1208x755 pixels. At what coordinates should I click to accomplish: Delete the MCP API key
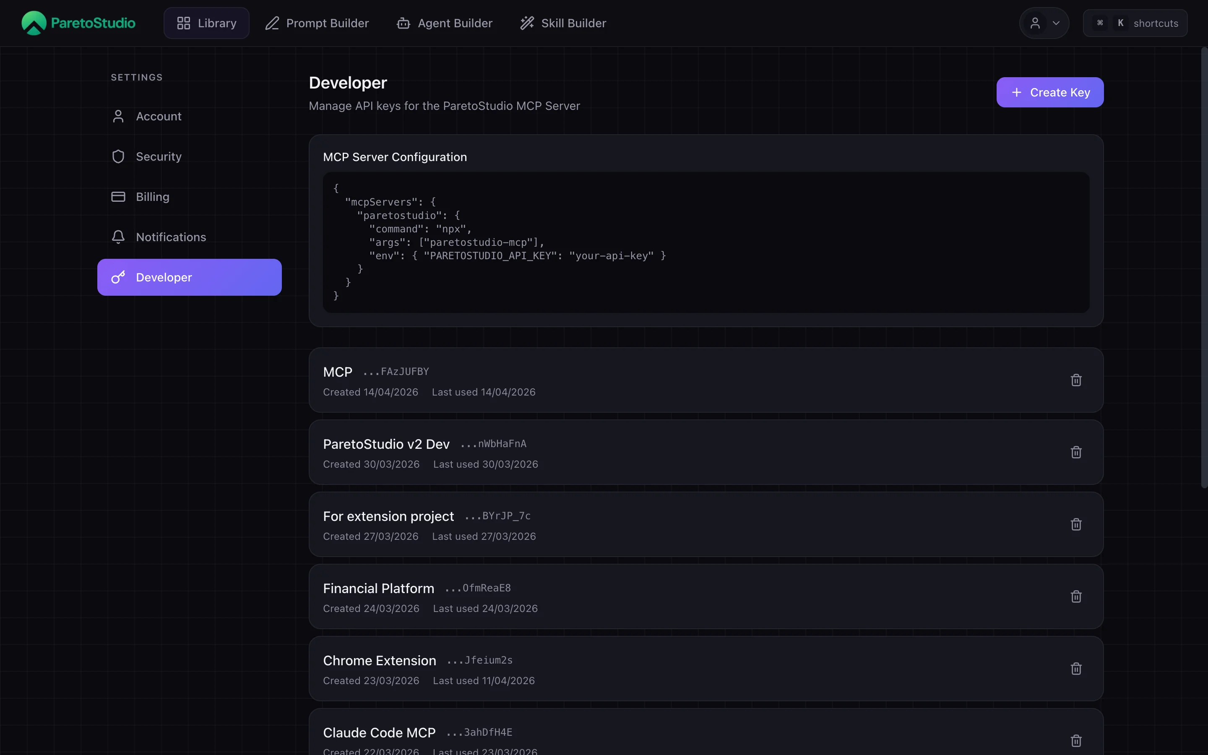(x=1076, y=380)
